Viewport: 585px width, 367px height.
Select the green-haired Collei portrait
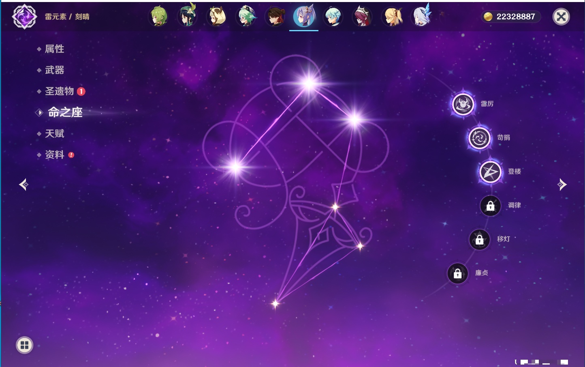[159, 17]
